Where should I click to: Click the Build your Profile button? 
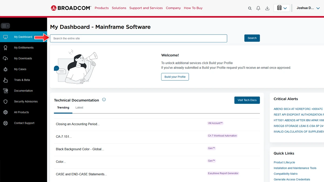click(175, 77)
